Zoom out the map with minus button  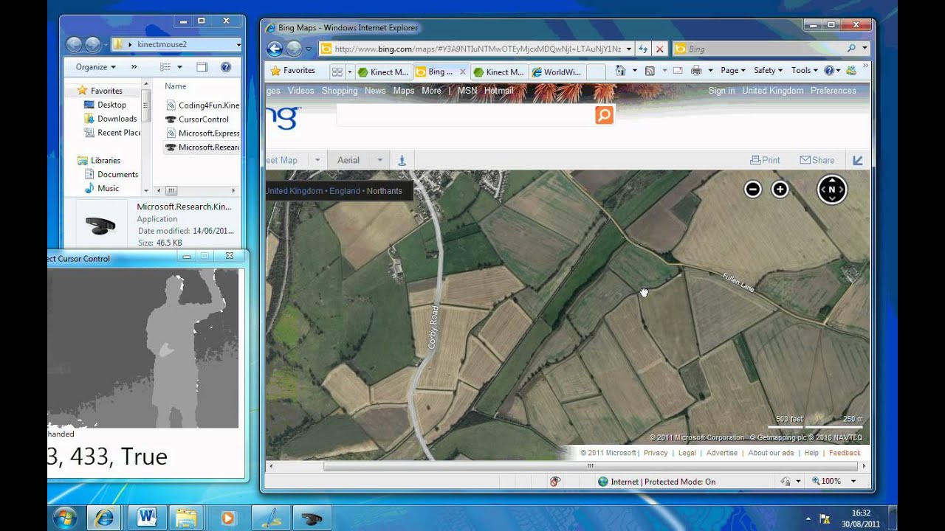[x=752, y=190]
